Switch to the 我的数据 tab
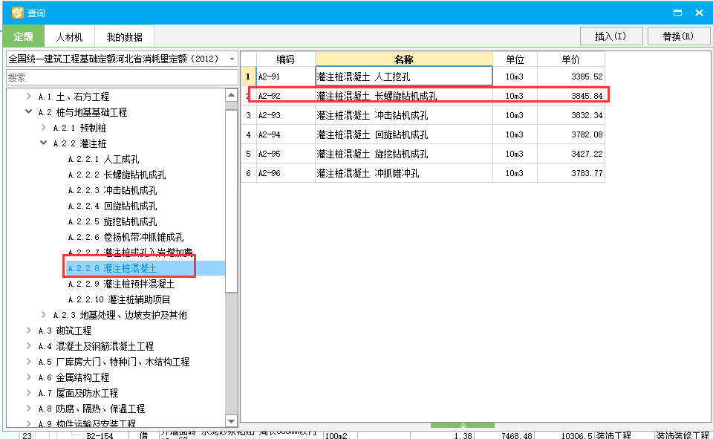Viewport: 713px width, 439px height. 124,37
